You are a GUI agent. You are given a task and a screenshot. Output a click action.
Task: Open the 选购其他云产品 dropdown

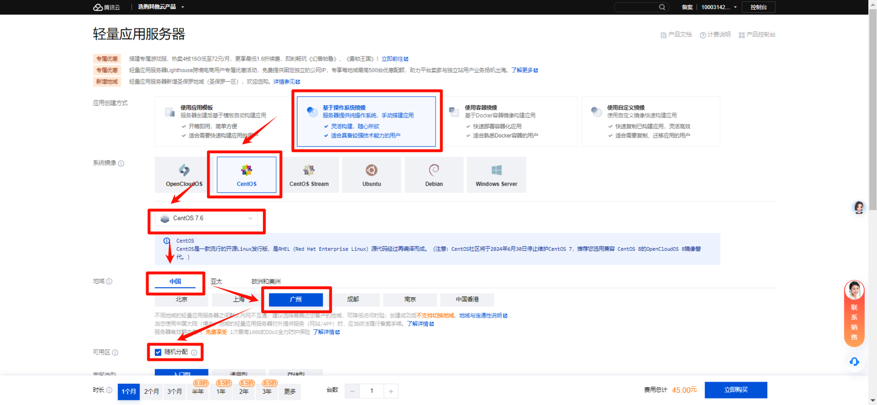point(161,7)
